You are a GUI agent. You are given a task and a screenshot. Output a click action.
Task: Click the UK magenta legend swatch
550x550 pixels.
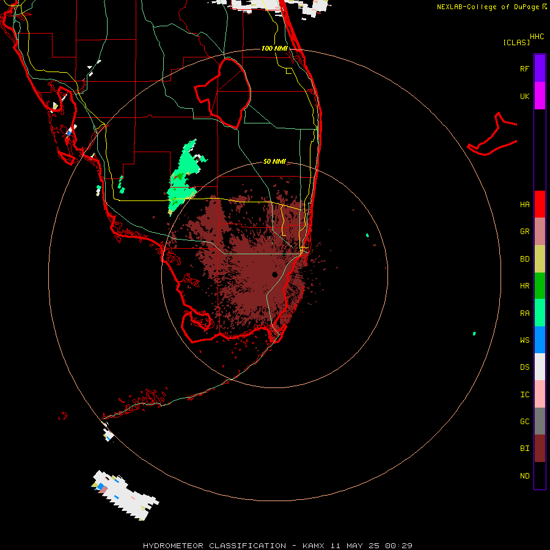[540, 96]
